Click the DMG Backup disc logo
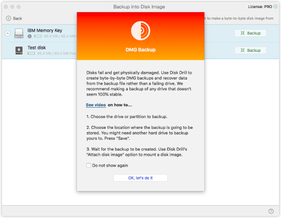281x218 pixels. [140, 31]
